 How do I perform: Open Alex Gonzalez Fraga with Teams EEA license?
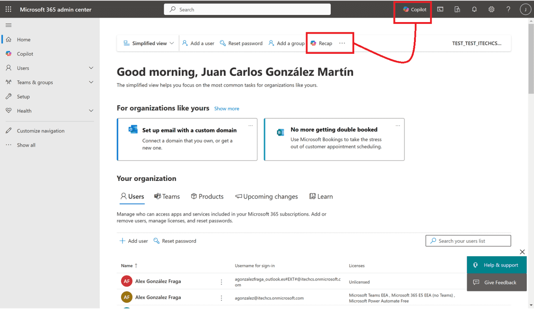pos(158,297)
